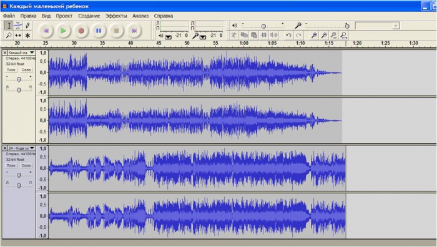Click the input volume slider handle
The height and width of the screenshot is (247, 437).
[347, 26]
